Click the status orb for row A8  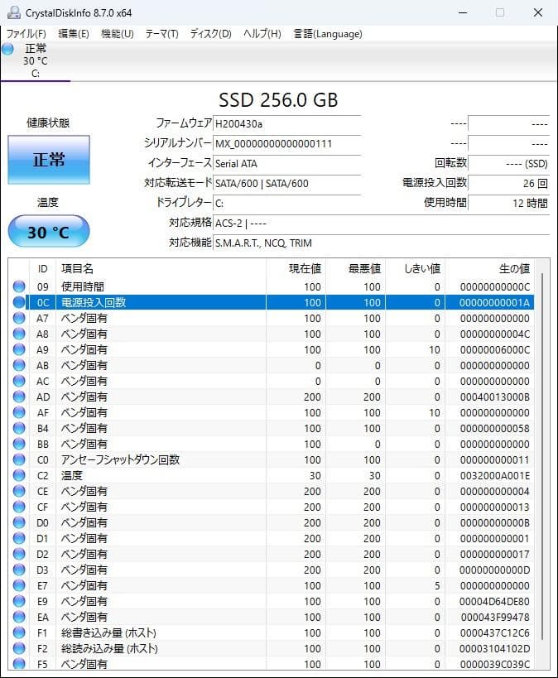19,334
